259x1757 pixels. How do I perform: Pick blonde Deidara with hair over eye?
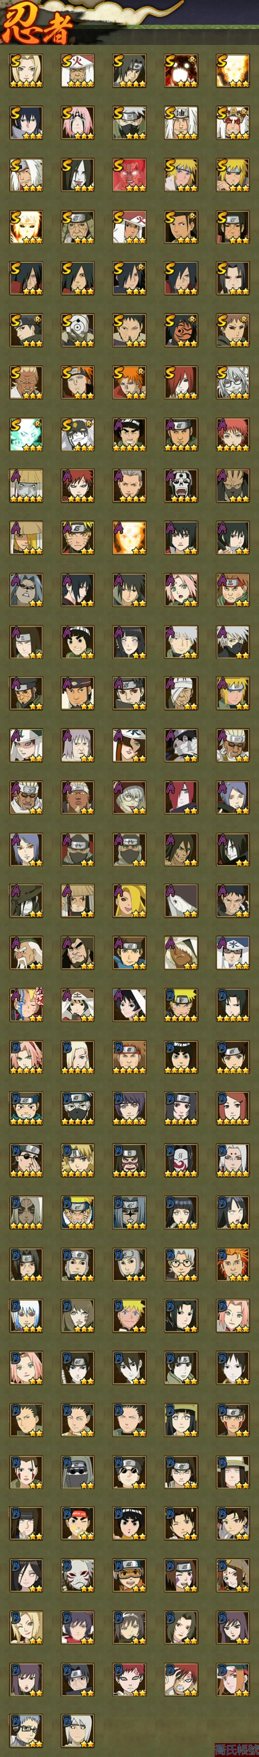tap(129, 900)
